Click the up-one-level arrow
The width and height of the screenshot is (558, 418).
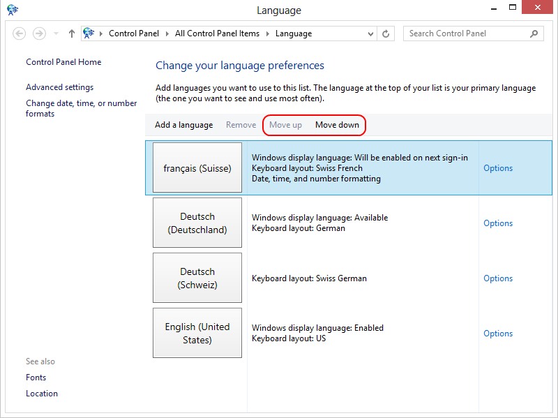coord(70,33)
